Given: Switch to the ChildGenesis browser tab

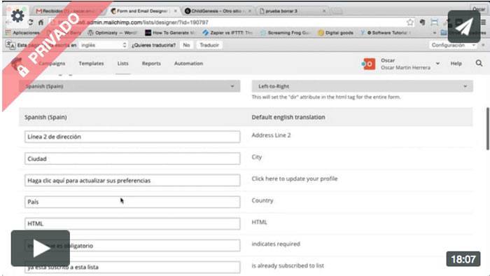Looking at the screenshot, I should 218,11.
